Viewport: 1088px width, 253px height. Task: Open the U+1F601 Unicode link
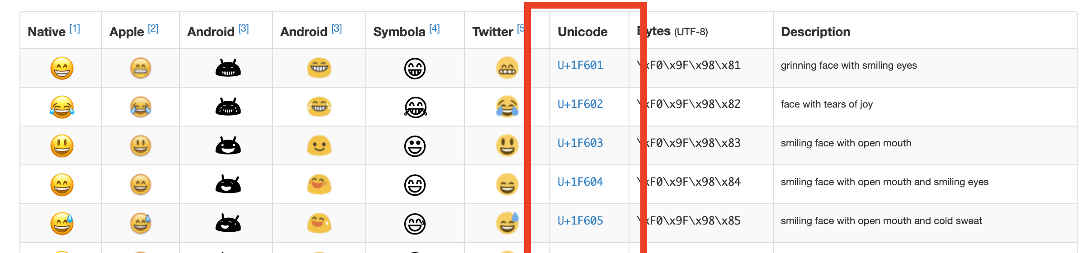coord(580,66)
